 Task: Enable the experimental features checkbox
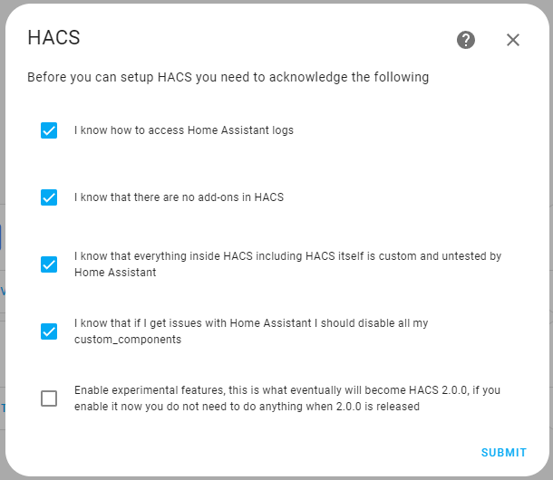pos(49,398)
